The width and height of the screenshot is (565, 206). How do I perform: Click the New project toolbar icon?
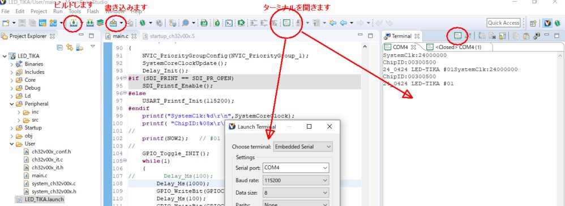point(6,23)
